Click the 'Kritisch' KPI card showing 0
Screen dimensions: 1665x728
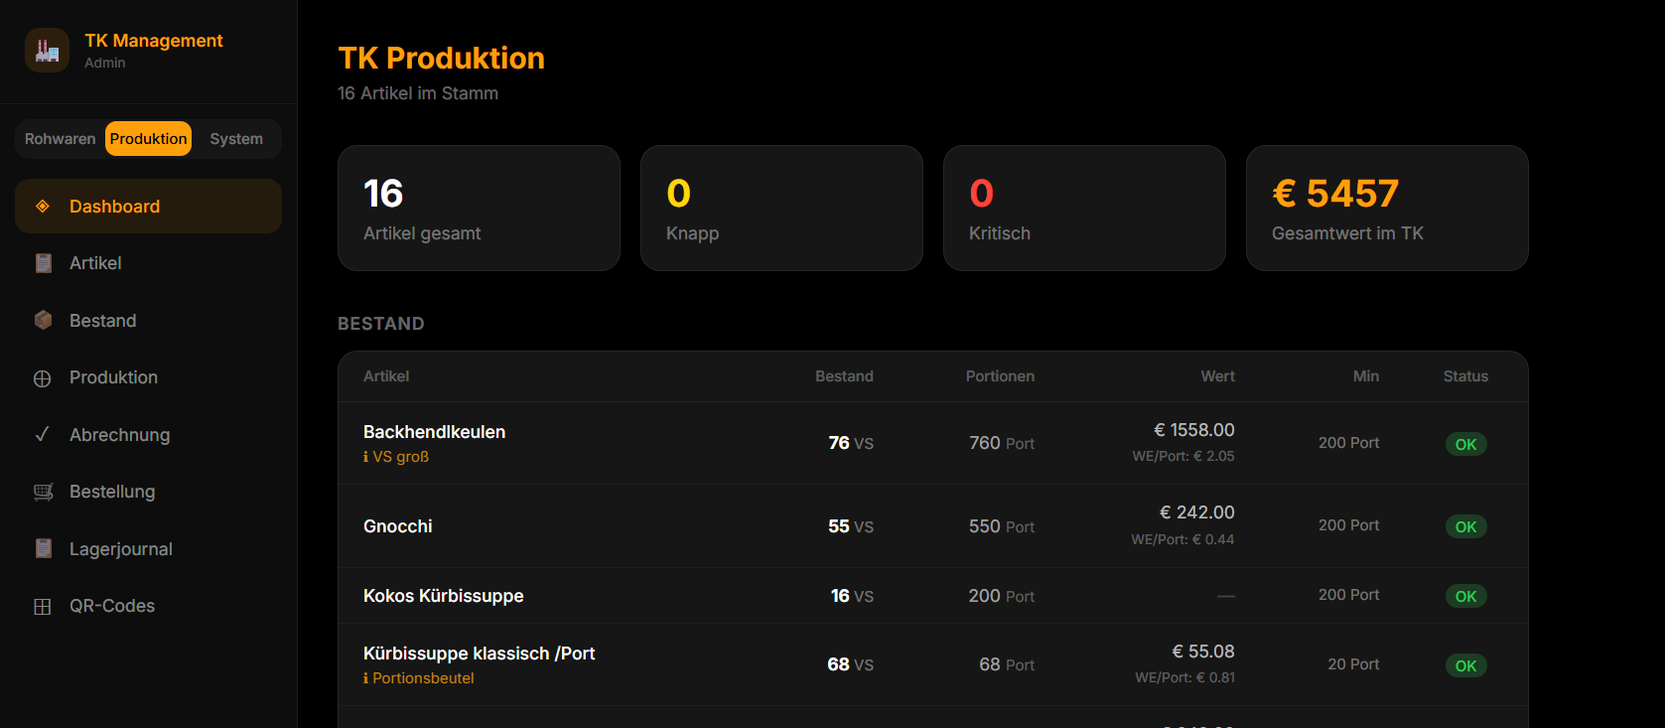pos(1084,208)
